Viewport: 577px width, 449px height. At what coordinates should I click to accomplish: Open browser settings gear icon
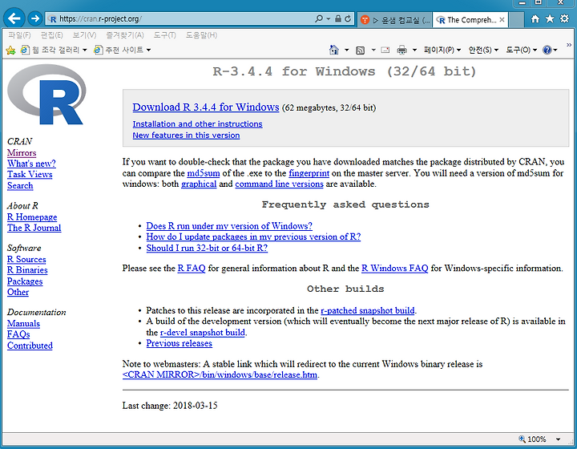click(x=564, y=18)
